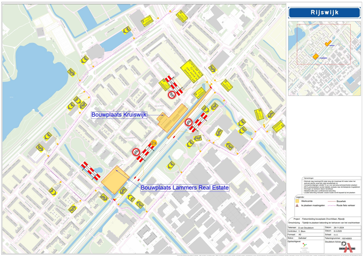
Task: Click the Opmerkingen notes box
Action: coord(324,186)
